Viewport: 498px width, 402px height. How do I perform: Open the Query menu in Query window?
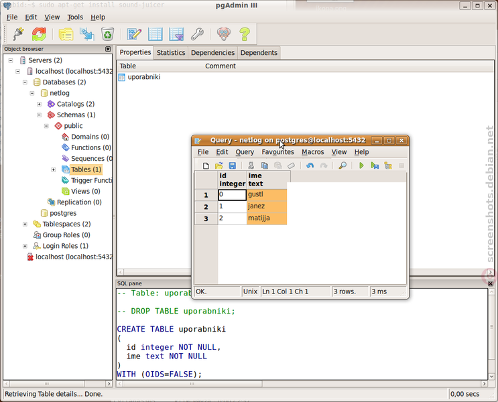tap(245, 152)
